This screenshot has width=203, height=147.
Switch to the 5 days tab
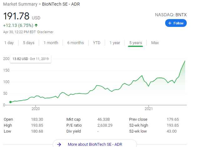(x=28, y=43)
